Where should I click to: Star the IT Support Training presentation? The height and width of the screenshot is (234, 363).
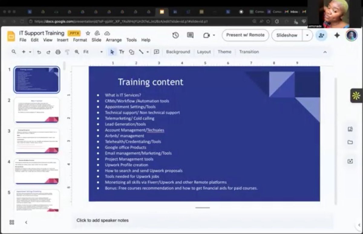pyautogui.click(x=88, y=33)
